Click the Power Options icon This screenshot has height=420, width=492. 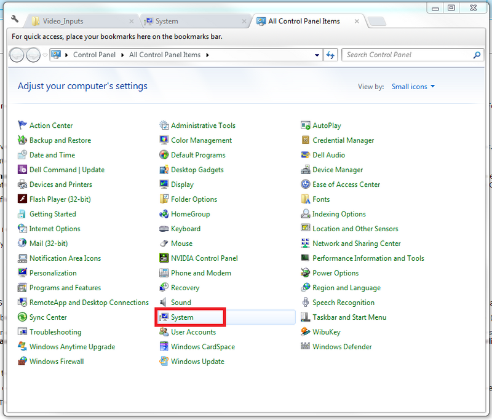click(306, 273)
